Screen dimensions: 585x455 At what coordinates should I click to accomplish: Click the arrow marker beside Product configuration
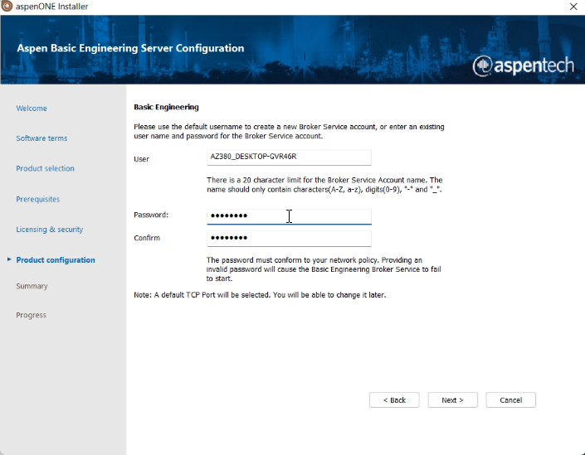[x=9, y=260]
